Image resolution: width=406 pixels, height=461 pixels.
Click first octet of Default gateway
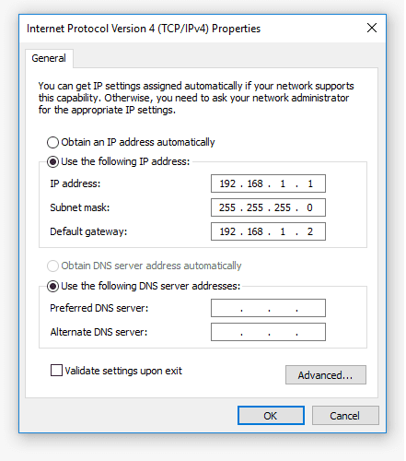pos(227,231)
